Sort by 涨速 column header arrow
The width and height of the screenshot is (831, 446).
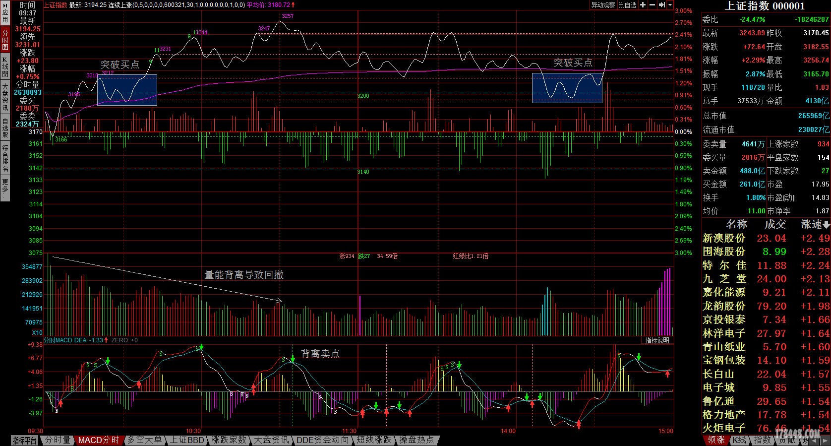(826, 225)
